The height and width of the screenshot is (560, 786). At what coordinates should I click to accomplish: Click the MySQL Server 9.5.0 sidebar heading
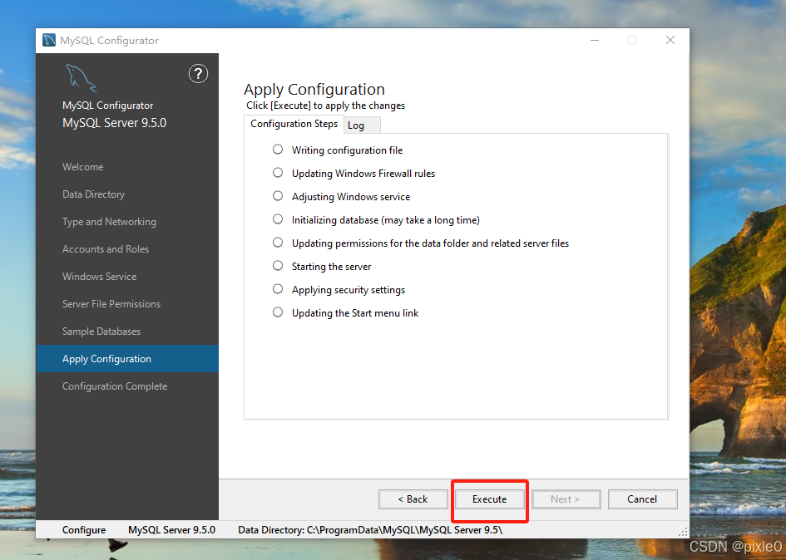(114, 123)
